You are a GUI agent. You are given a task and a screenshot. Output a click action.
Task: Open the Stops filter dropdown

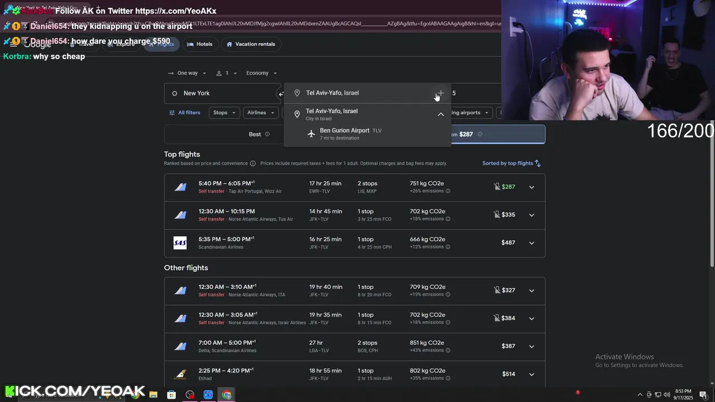(224, 113)
